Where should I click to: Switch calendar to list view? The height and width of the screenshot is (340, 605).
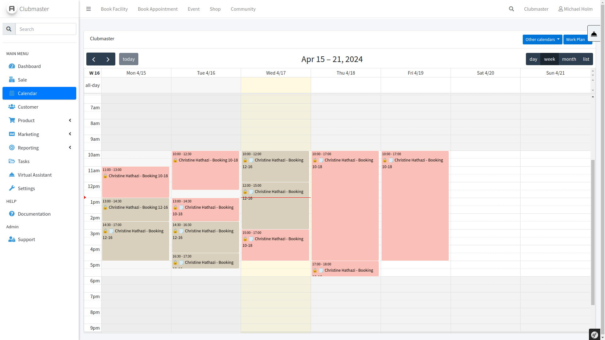pyautogui.click(x=586, y=59)
